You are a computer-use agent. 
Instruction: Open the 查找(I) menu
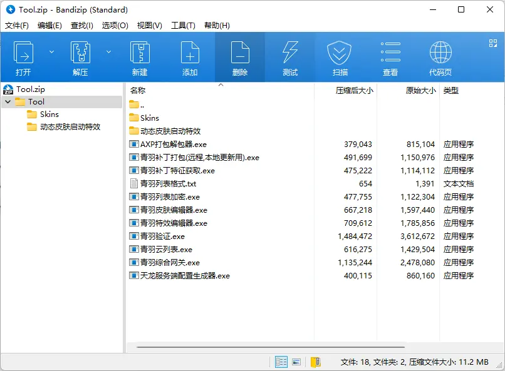[x=82, y=26]
